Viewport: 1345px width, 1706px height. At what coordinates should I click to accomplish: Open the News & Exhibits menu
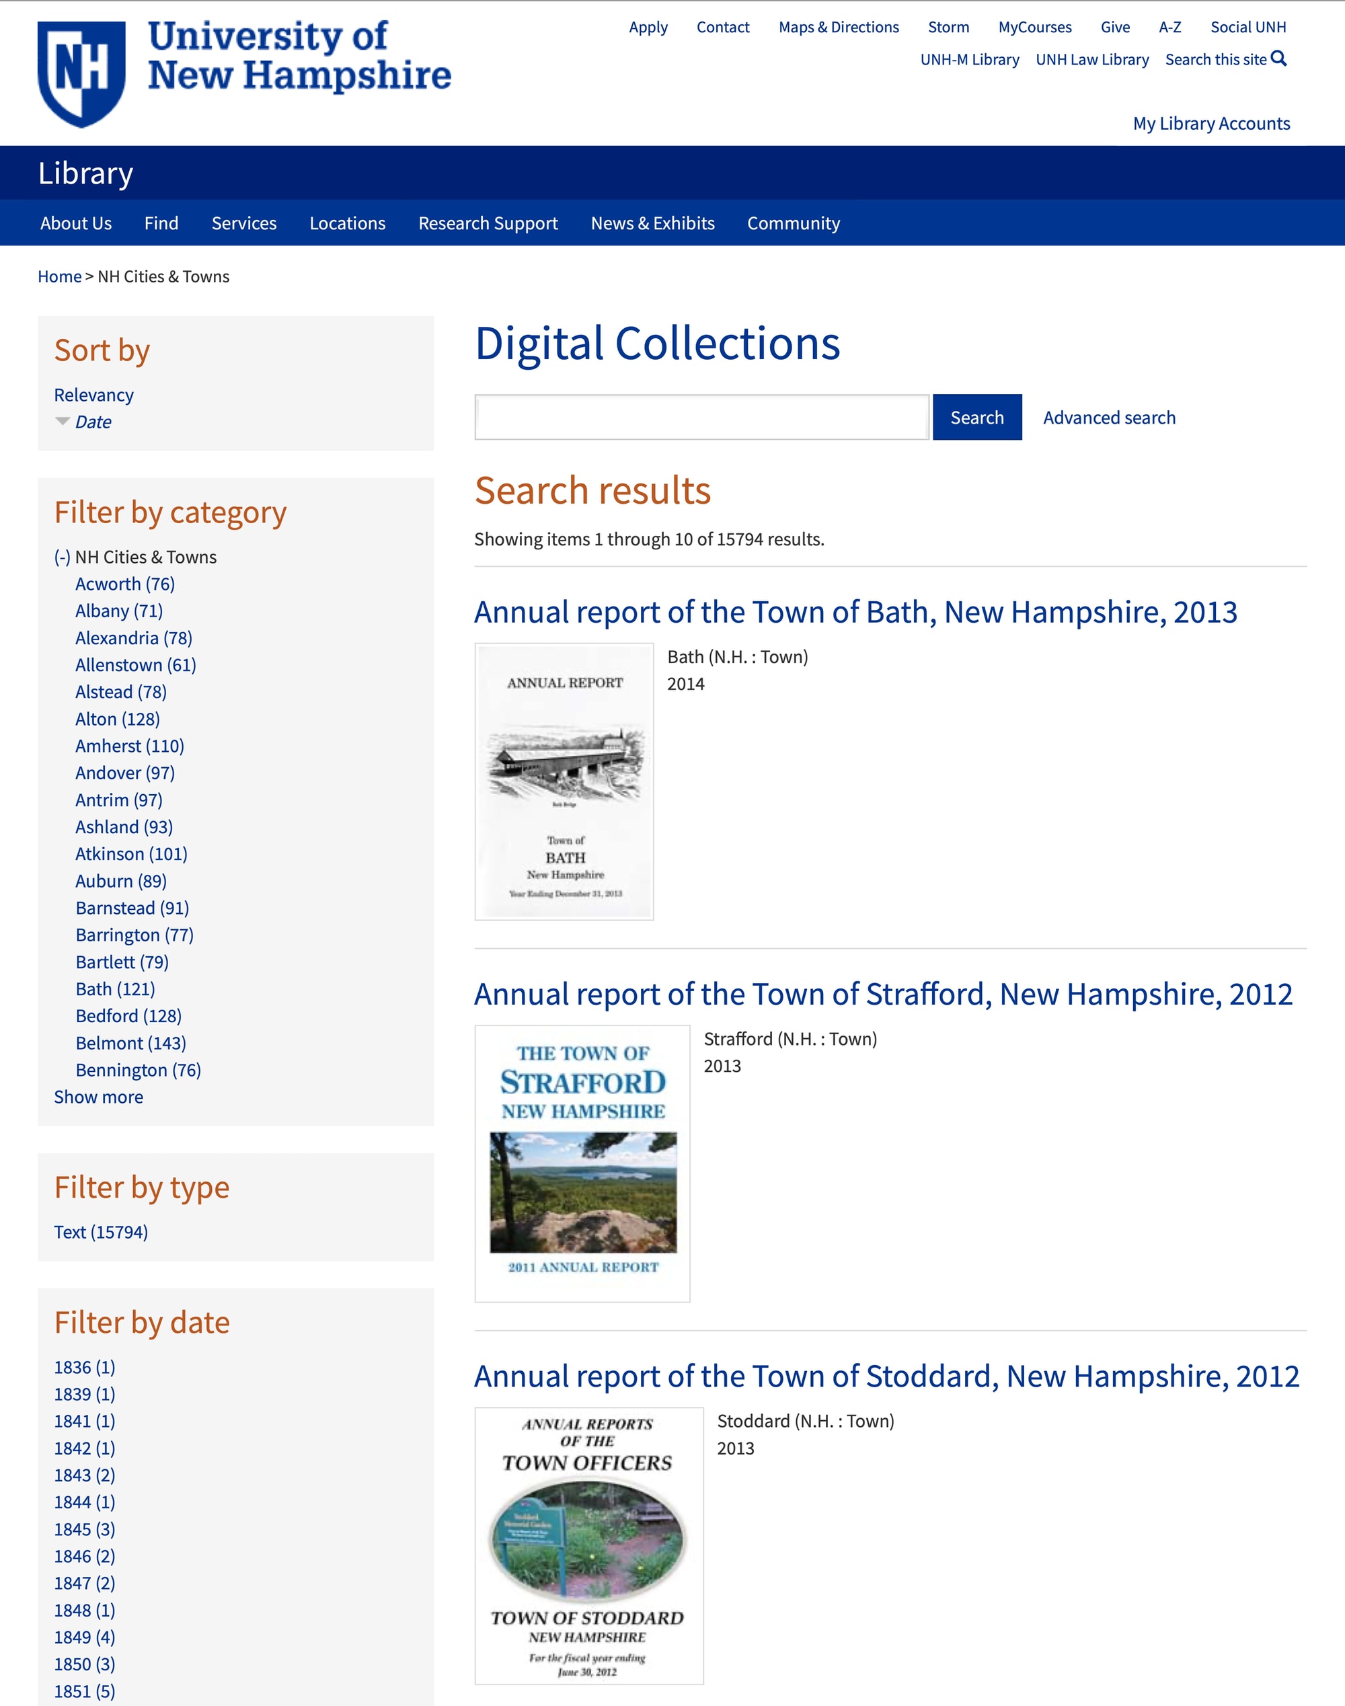point(652,223)
